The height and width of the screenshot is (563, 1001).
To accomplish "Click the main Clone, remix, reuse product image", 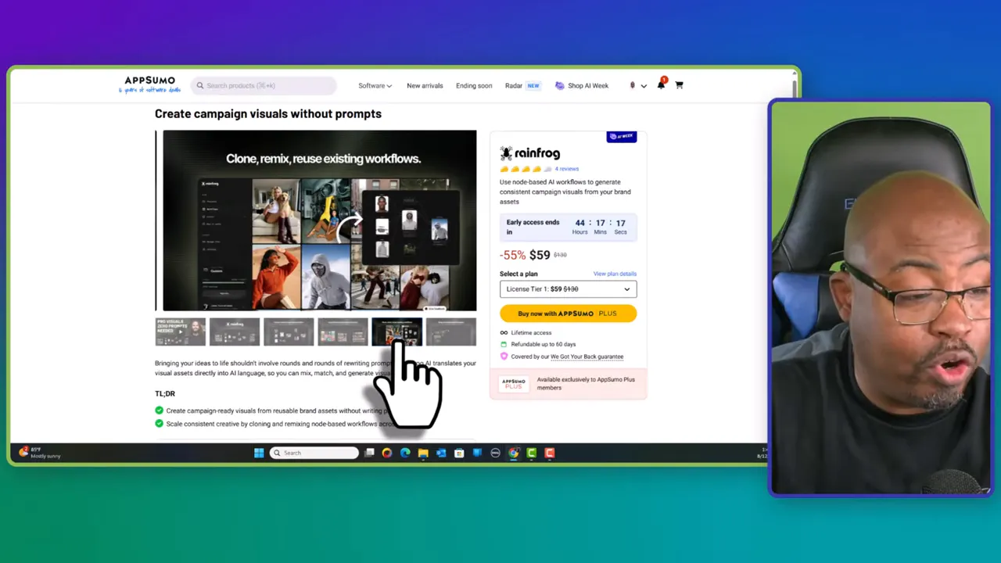I will pyautogui.click(x=319, y=221).
